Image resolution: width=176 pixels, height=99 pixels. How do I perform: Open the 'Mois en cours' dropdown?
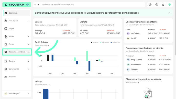[x=133, y=82]
